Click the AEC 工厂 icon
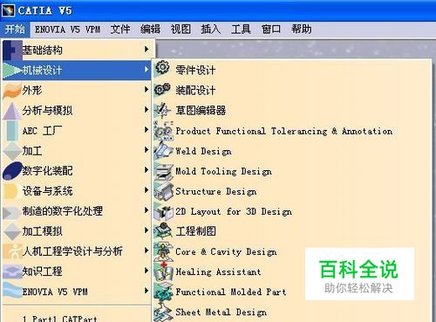This screenshot has height=322, width=436. click(x=12, y=131)
